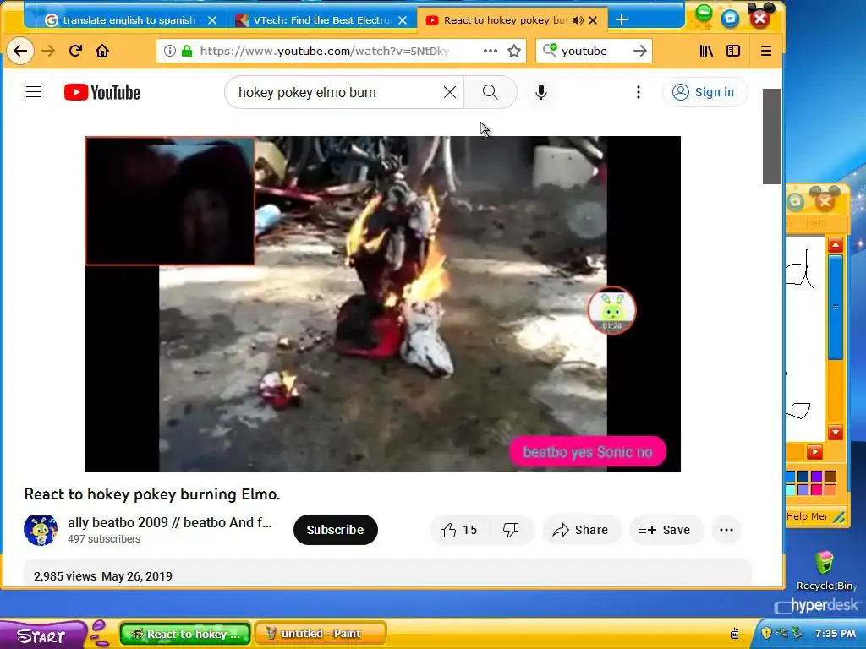866x649 pixels.
Task: Click Paint window scroll up arrow
Action: (835, 245)
